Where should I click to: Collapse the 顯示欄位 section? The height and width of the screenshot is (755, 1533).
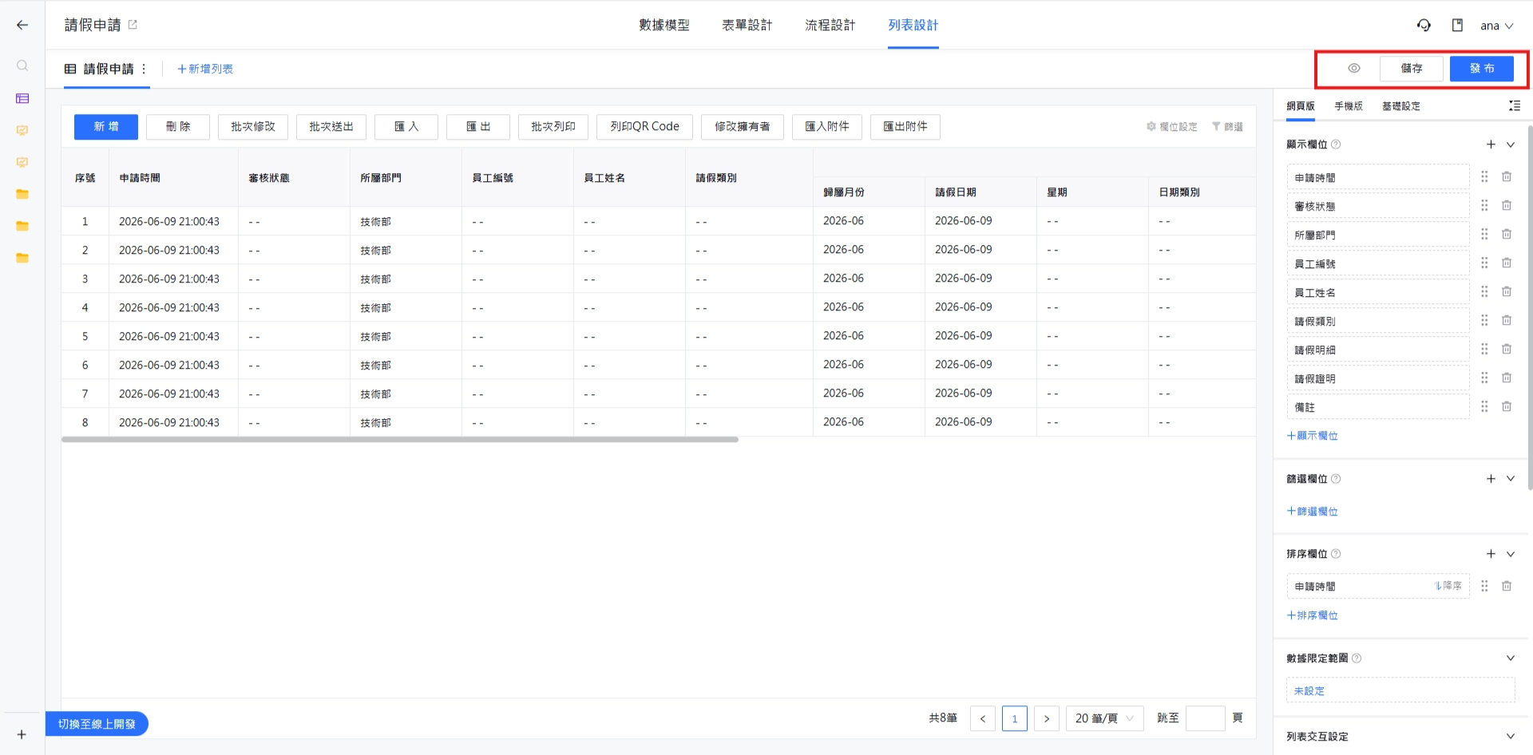pyautogui.click(x=1511, y=144)
